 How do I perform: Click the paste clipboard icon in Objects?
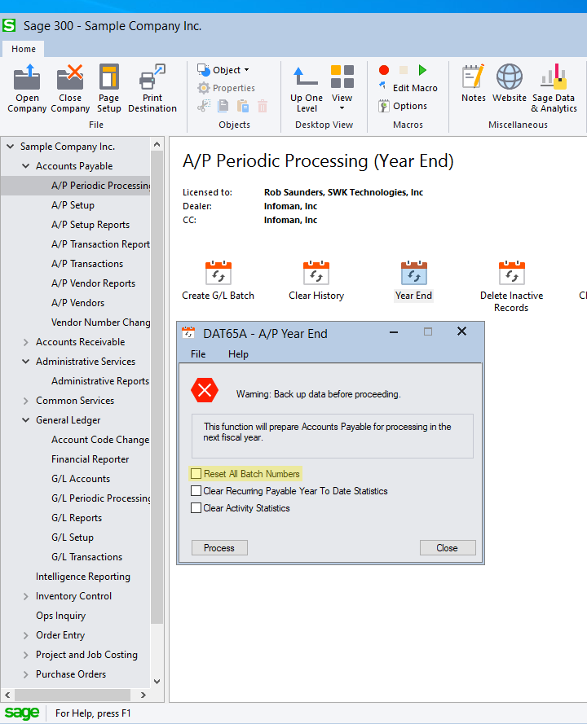[243, 106]
